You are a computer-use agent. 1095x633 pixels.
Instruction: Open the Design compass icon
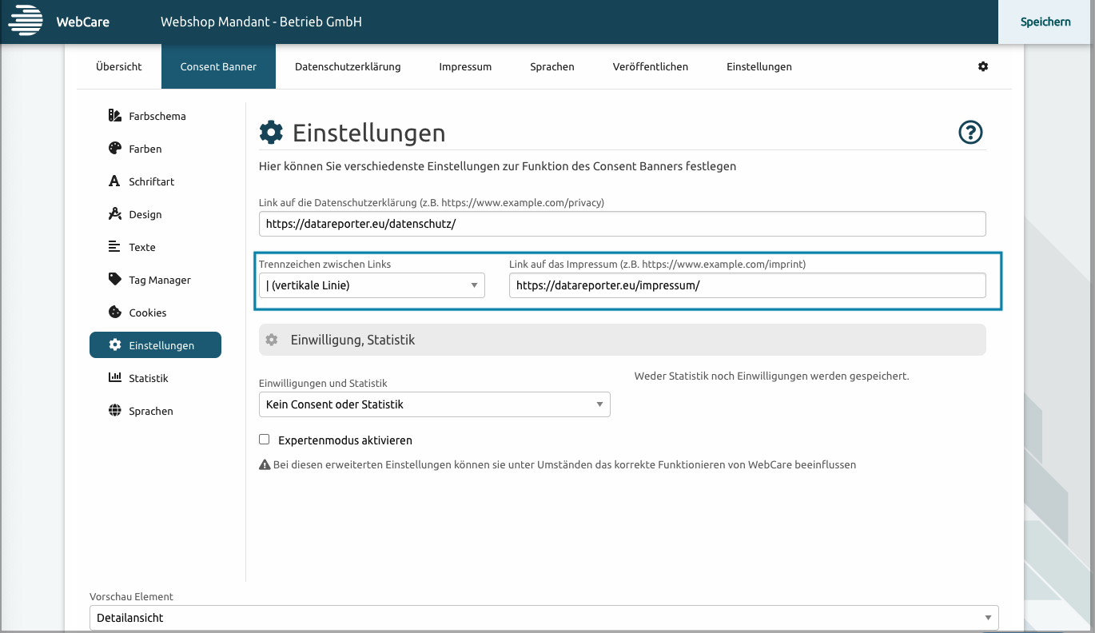pos(114,214)
